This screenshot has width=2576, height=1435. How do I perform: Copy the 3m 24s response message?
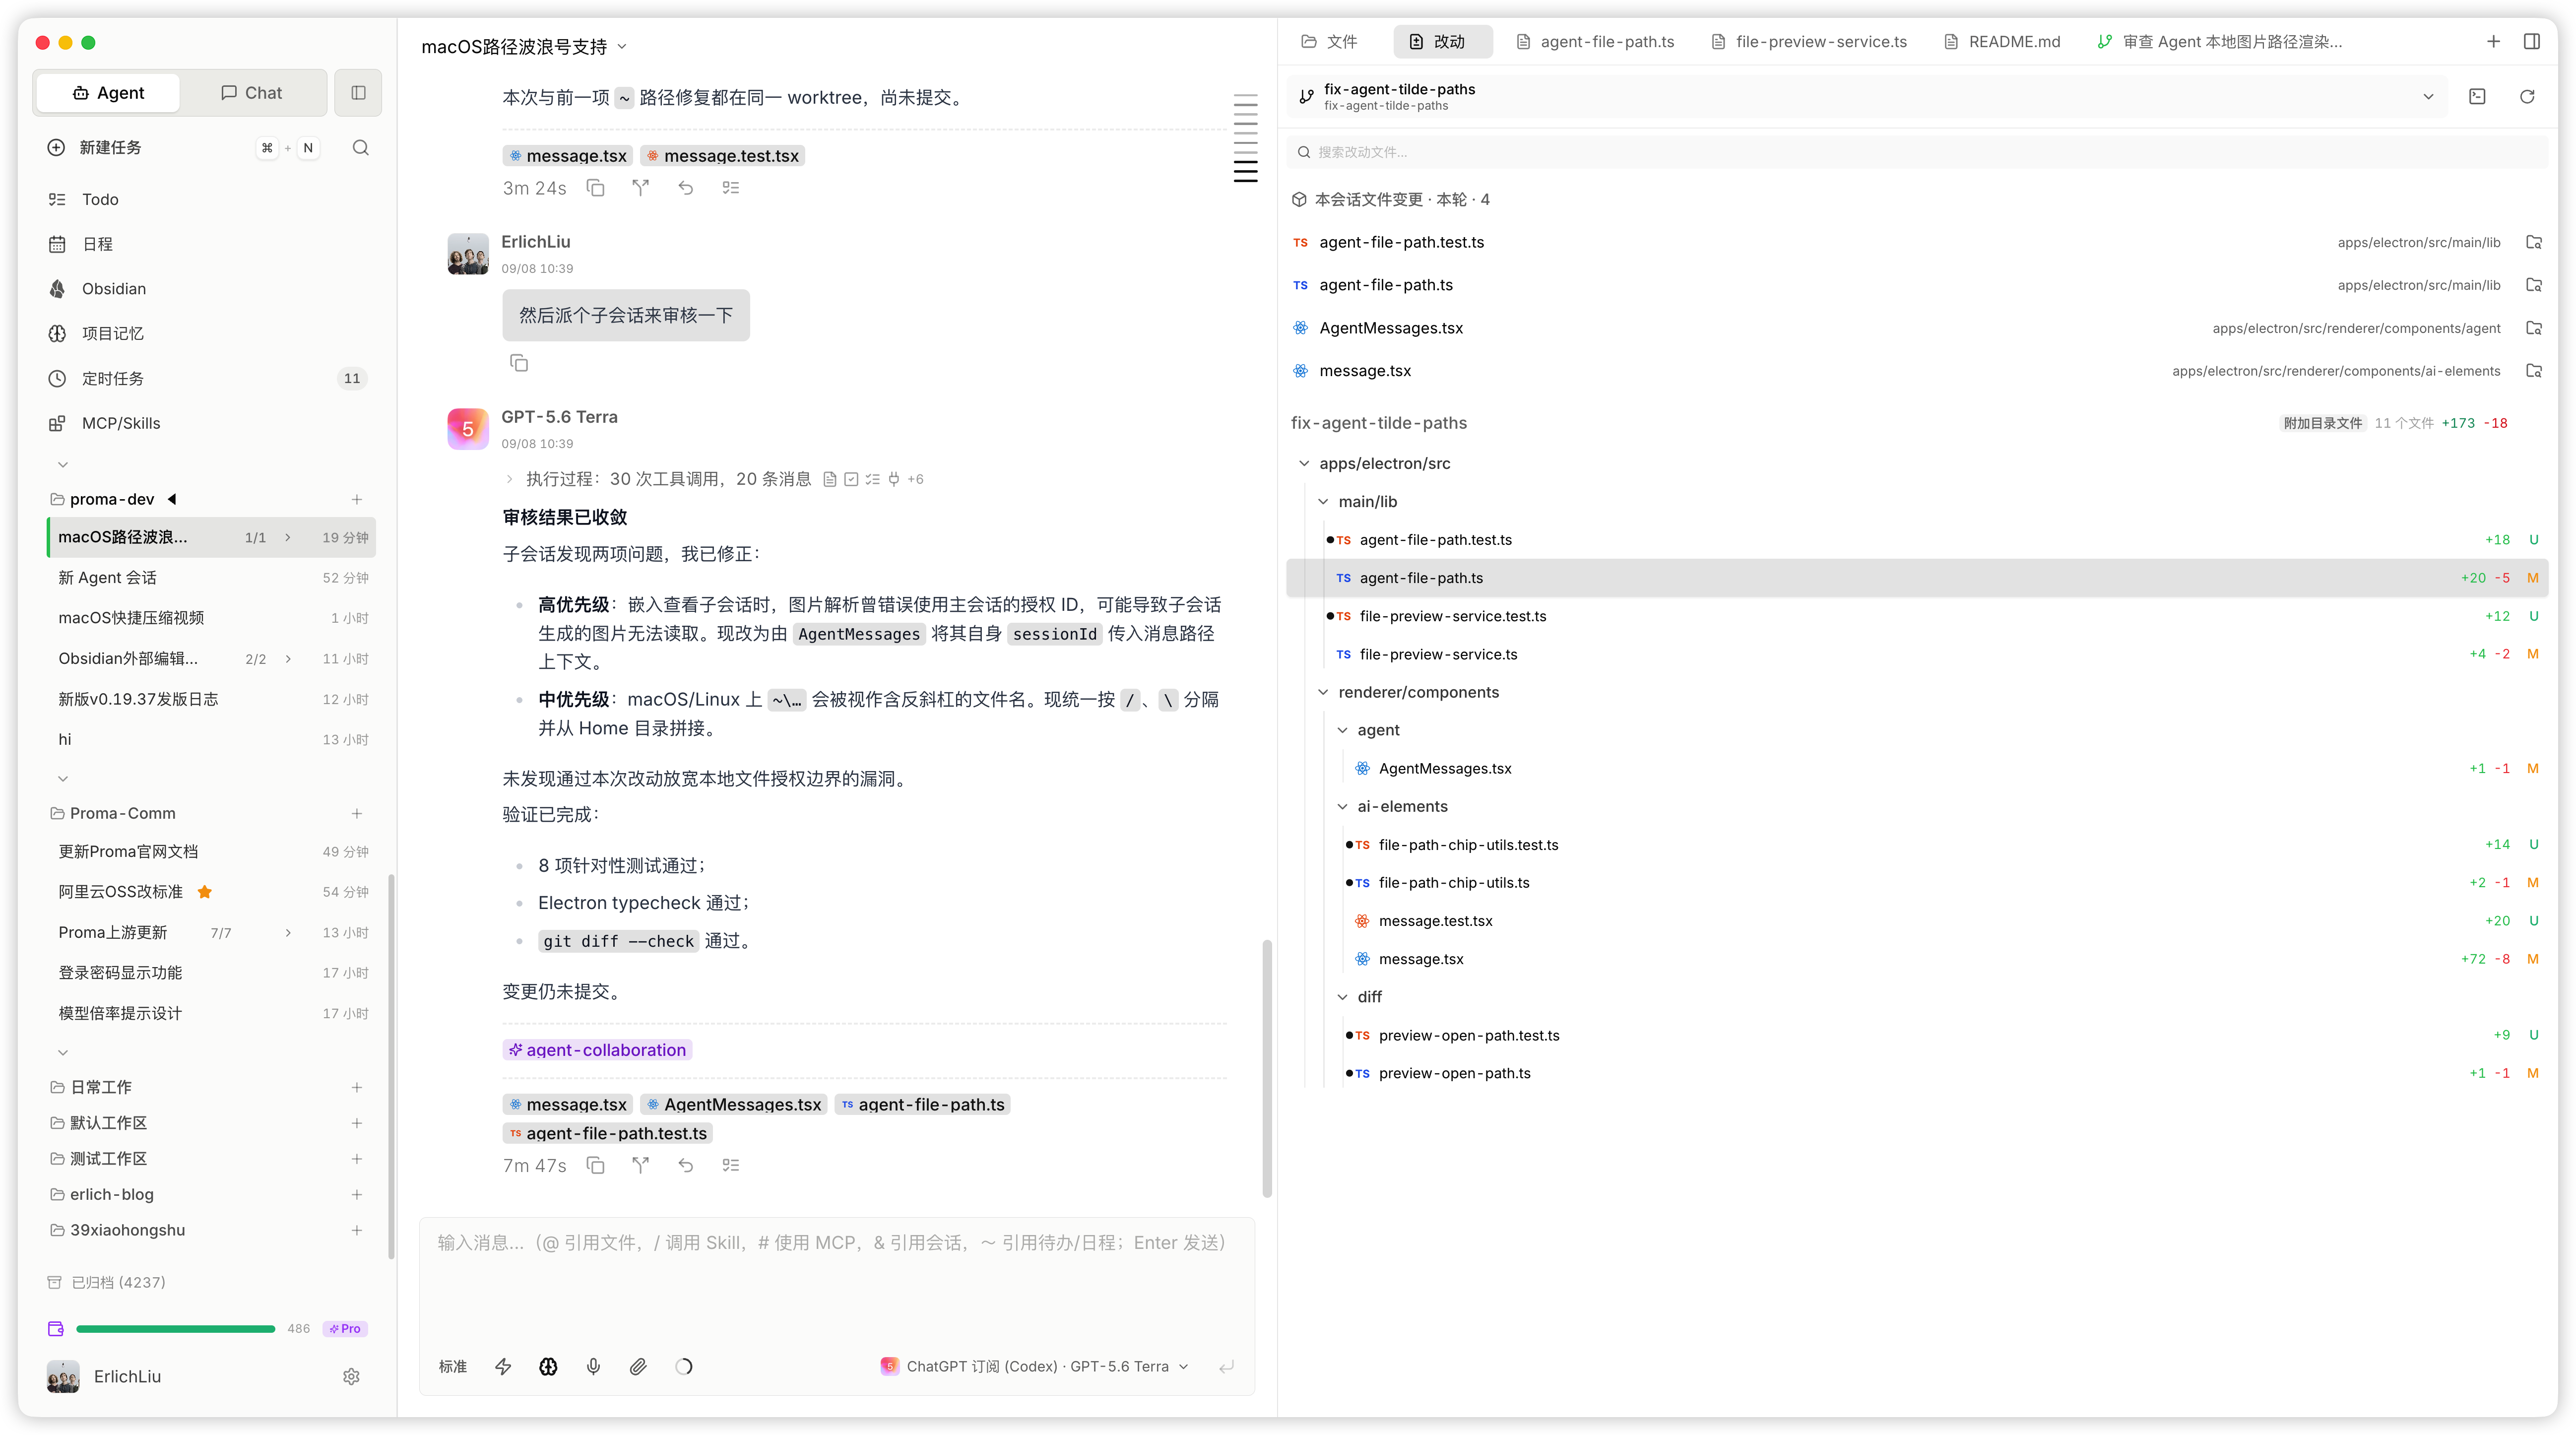point(596,188)
